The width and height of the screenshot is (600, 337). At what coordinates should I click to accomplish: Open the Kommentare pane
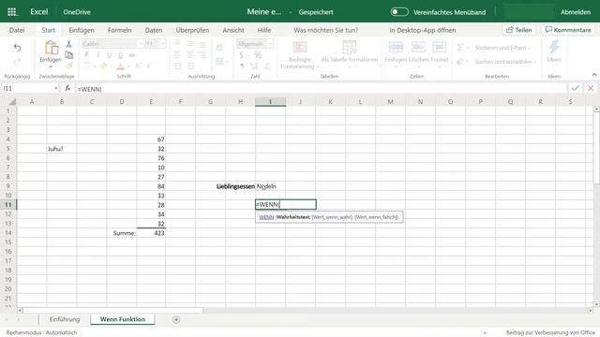(568, 30)
